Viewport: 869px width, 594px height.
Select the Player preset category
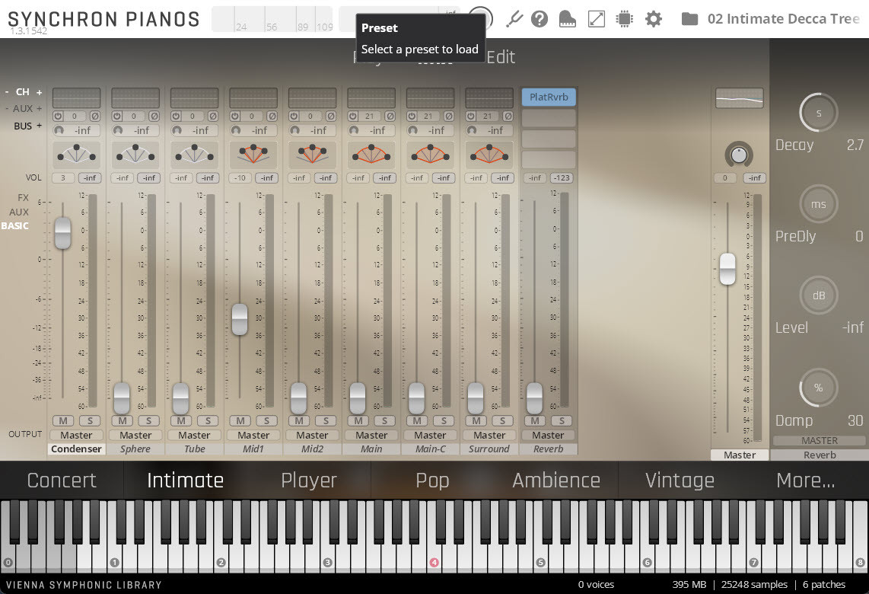tap(309, 480)
